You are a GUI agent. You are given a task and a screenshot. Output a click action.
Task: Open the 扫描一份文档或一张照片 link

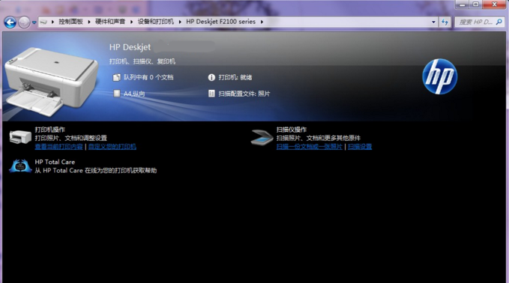click(x=310, y=147)
